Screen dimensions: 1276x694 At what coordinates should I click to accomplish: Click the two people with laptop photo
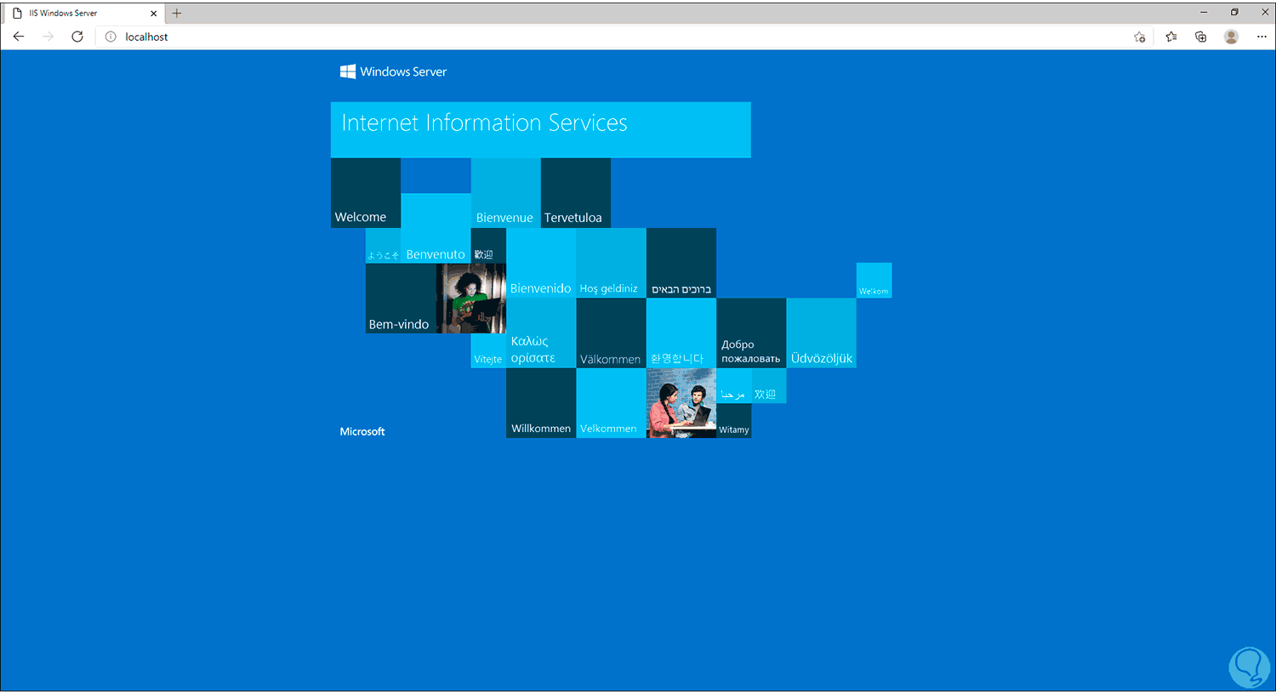pos(681,403)
